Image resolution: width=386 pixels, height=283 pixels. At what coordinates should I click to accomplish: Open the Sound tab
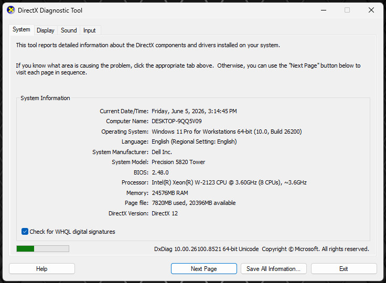69,30
